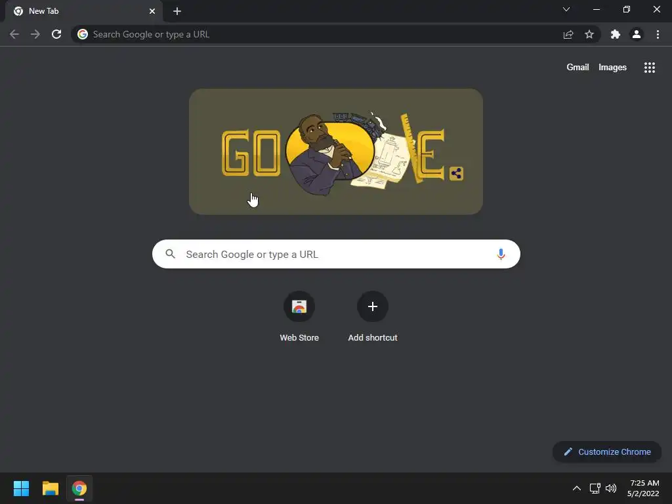Open volume speaker tray icon
Screen dimensions: 672x504
pyautogui.click(x=611, y=488)
